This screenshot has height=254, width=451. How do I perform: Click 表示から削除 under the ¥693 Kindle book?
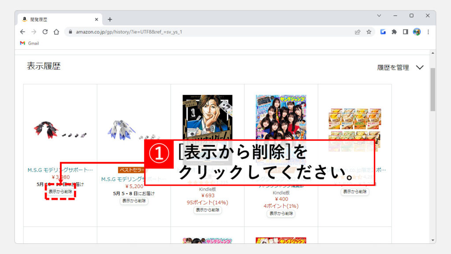pyautogui.click(x=207, y=210)
